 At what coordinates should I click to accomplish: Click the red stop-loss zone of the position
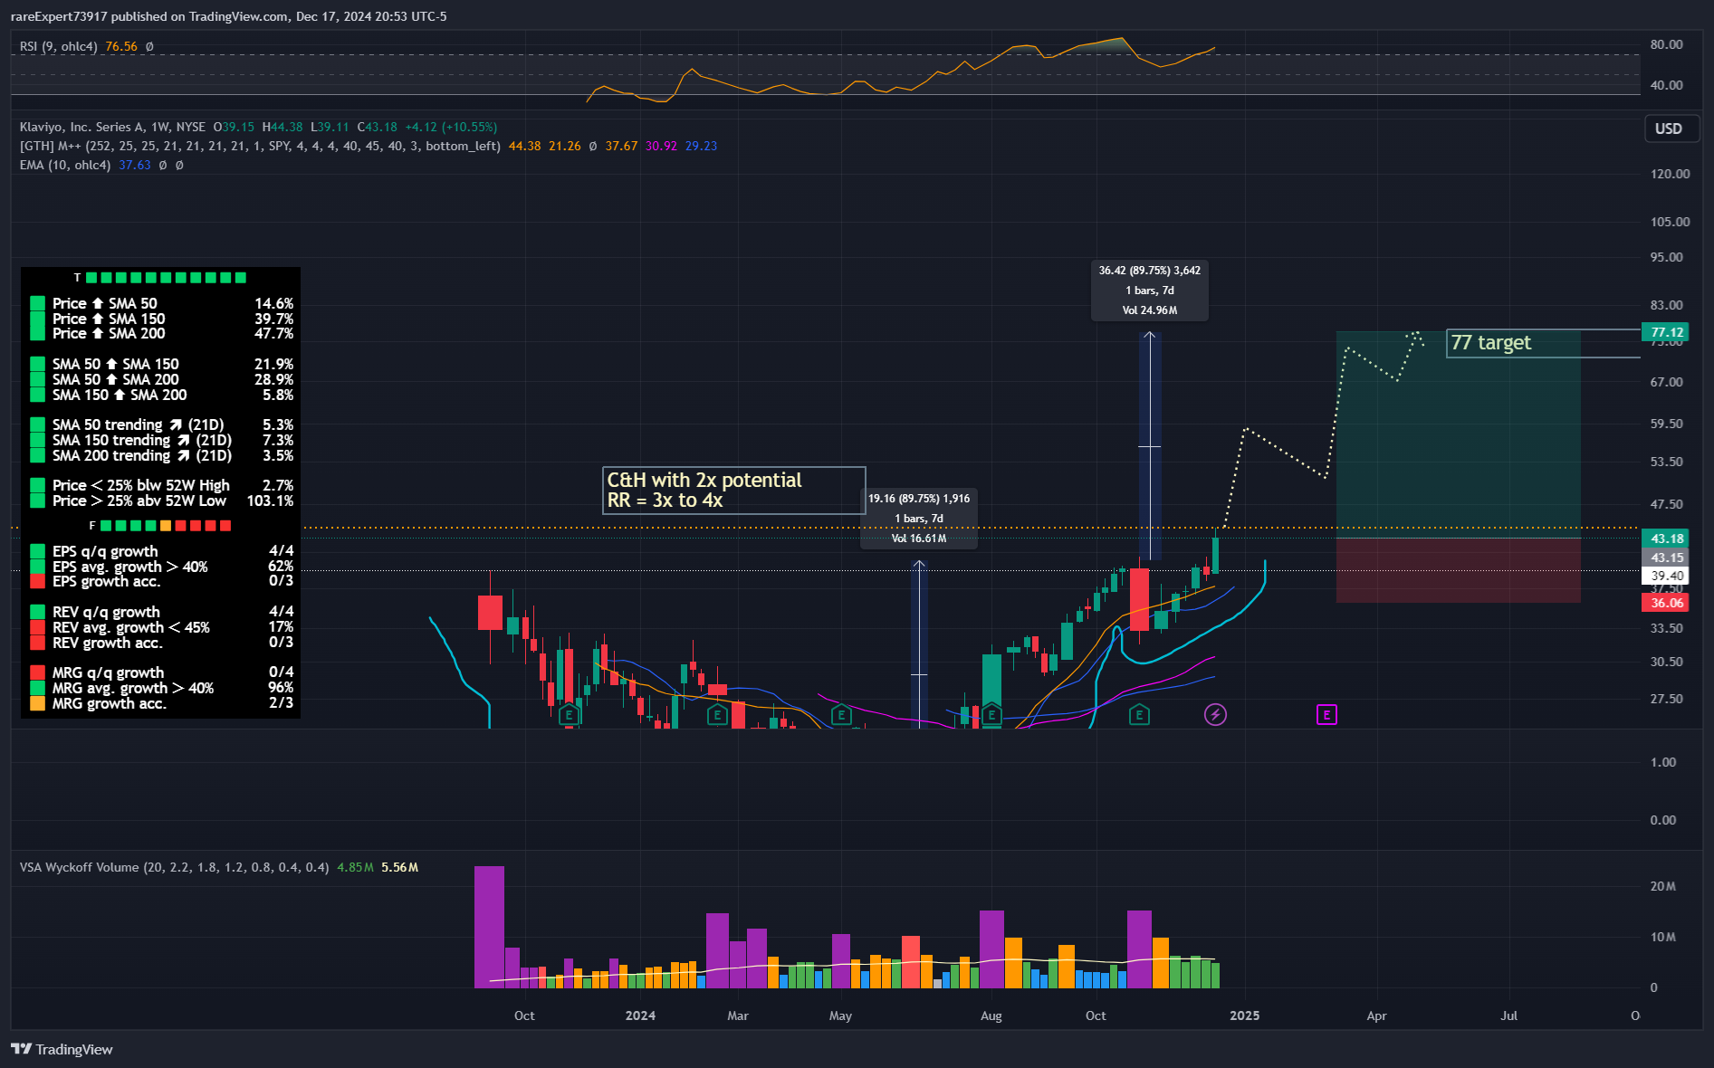[1459, 570]
